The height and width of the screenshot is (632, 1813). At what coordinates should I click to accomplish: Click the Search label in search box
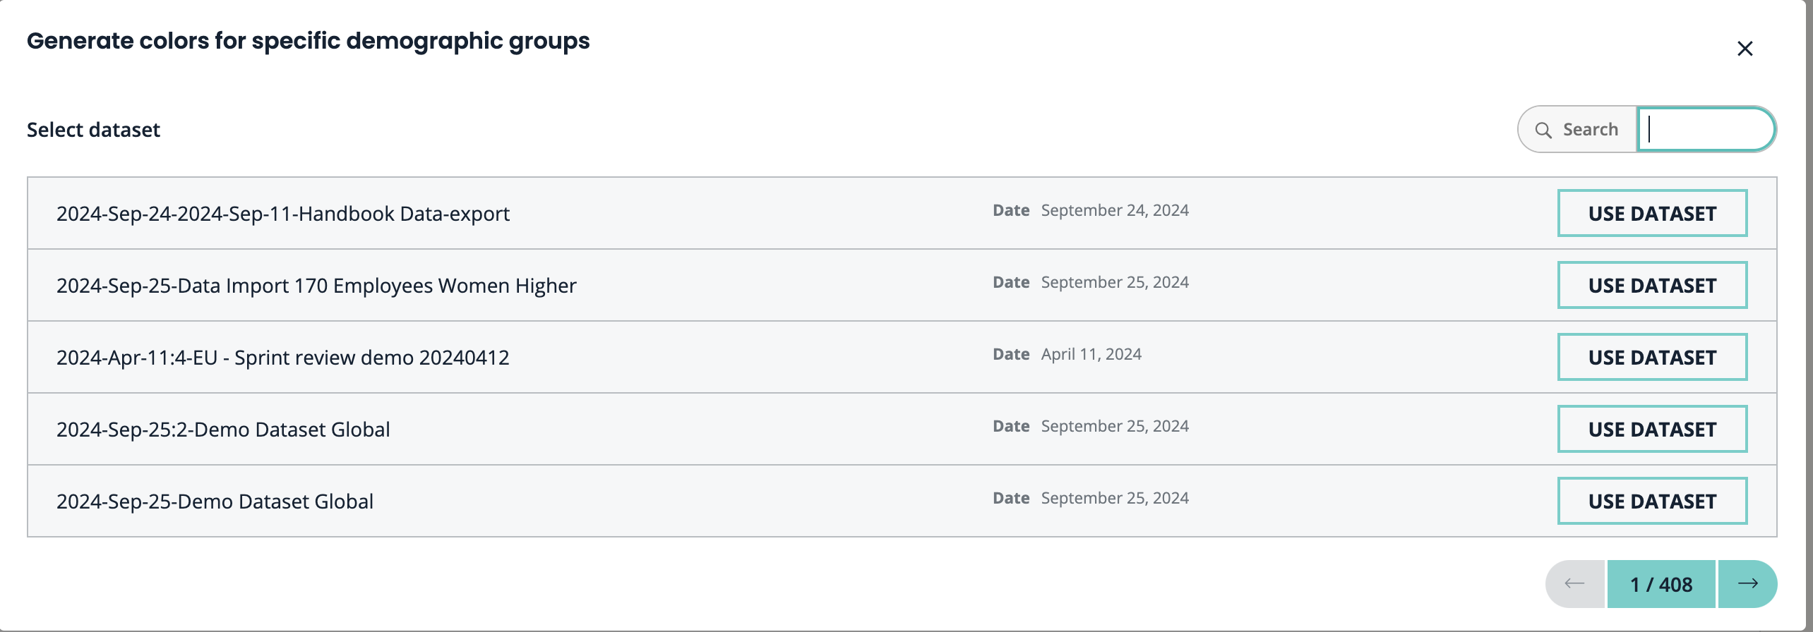(1590, 130)
